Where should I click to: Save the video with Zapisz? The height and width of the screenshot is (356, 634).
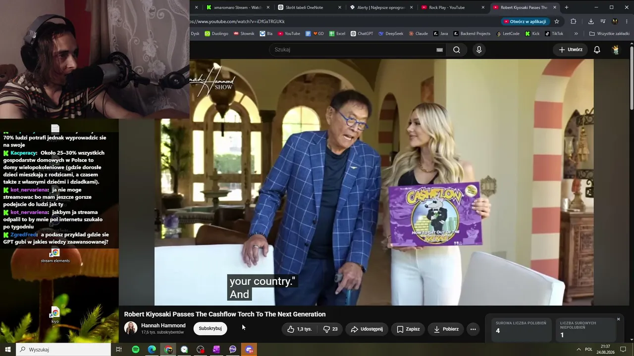[408, 329]
